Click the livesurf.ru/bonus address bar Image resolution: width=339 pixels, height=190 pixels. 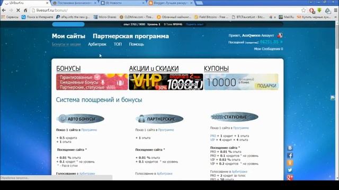pos(166,11)
